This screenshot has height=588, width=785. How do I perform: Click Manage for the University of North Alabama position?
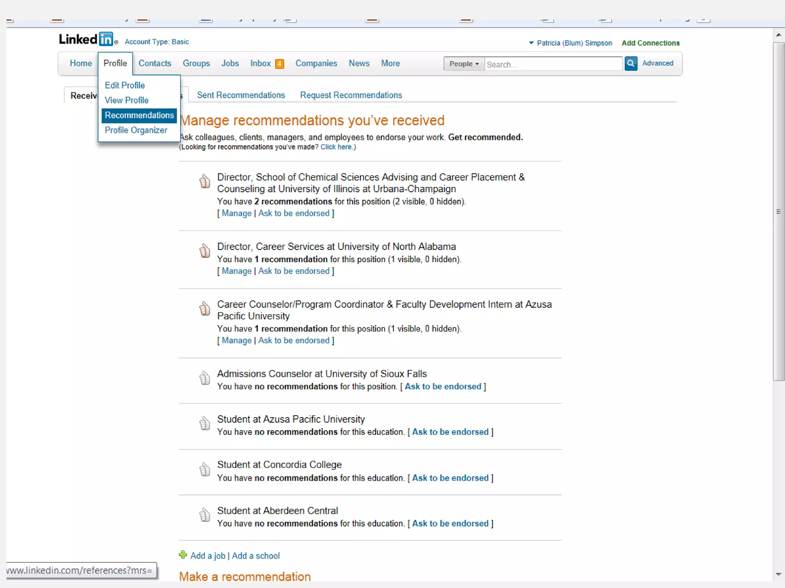236,271
